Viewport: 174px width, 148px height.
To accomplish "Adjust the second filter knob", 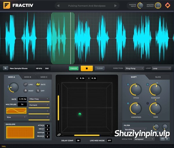I will pyautogui.click(x=165, y=127).
